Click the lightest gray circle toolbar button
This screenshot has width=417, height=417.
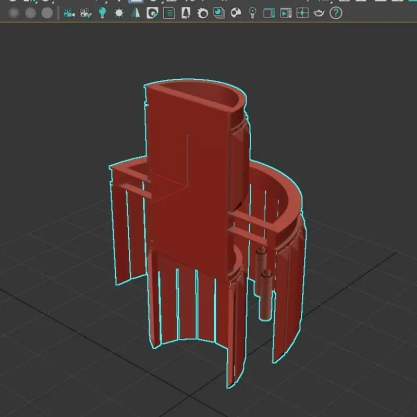pos(47,13)
